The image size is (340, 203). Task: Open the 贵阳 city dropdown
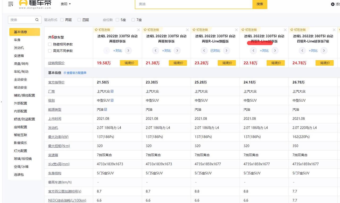pos(66,4)
